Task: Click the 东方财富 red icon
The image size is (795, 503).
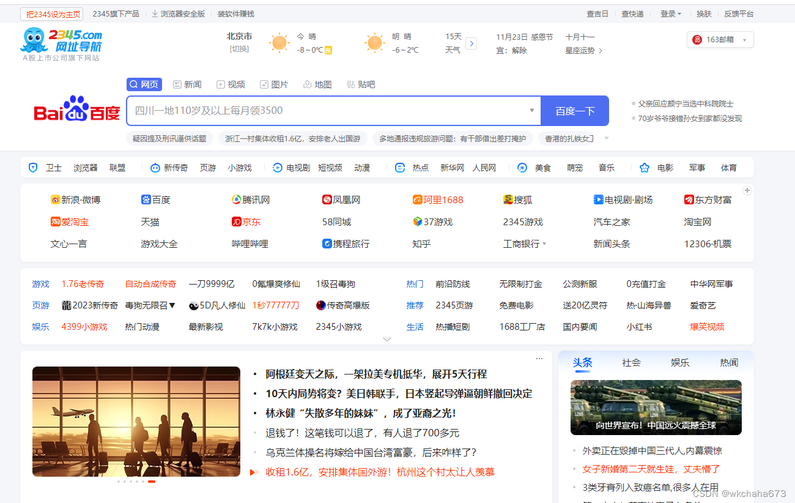Action: (x=689, y=199)
